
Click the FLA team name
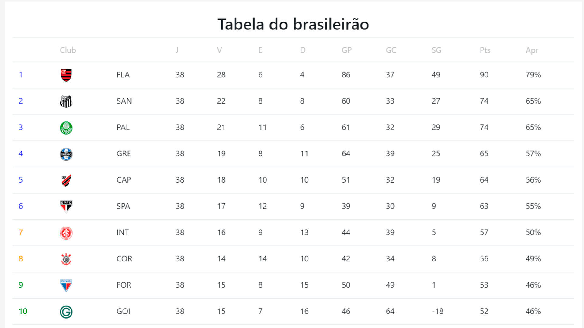[123, 75]
